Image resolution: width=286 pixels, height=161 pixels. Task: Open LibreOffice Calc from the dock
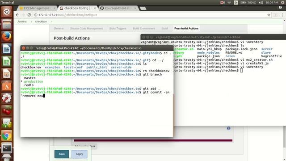point(7,61)
